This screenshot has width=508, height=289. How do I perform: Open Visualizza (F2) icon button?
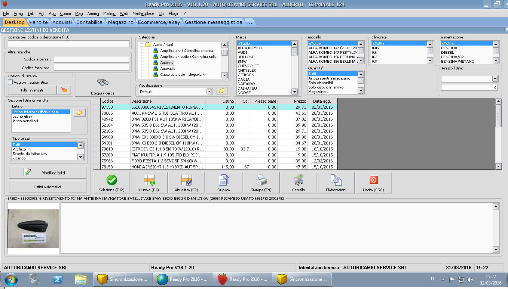click(186, 180)
